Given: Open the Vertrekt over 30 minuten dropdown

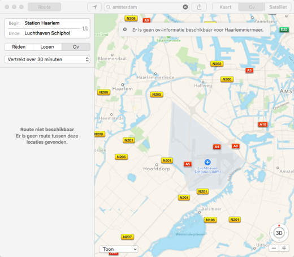Looking at the screenshot, I should 47,59.
